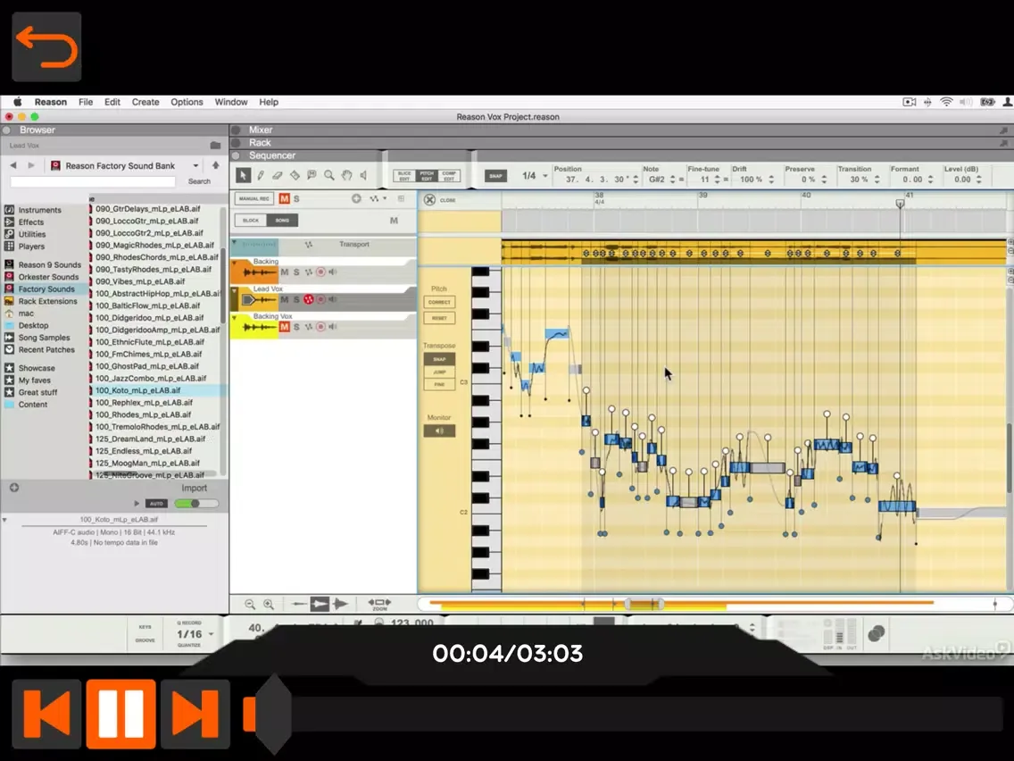Open the Window menu

pos(231,102)
